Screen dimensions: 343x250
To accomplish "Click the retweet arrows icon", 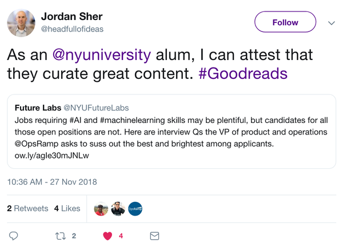I will [60, 236].
